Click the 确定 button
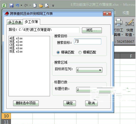Viewport: 136px width, 124px height. [70, 103]
